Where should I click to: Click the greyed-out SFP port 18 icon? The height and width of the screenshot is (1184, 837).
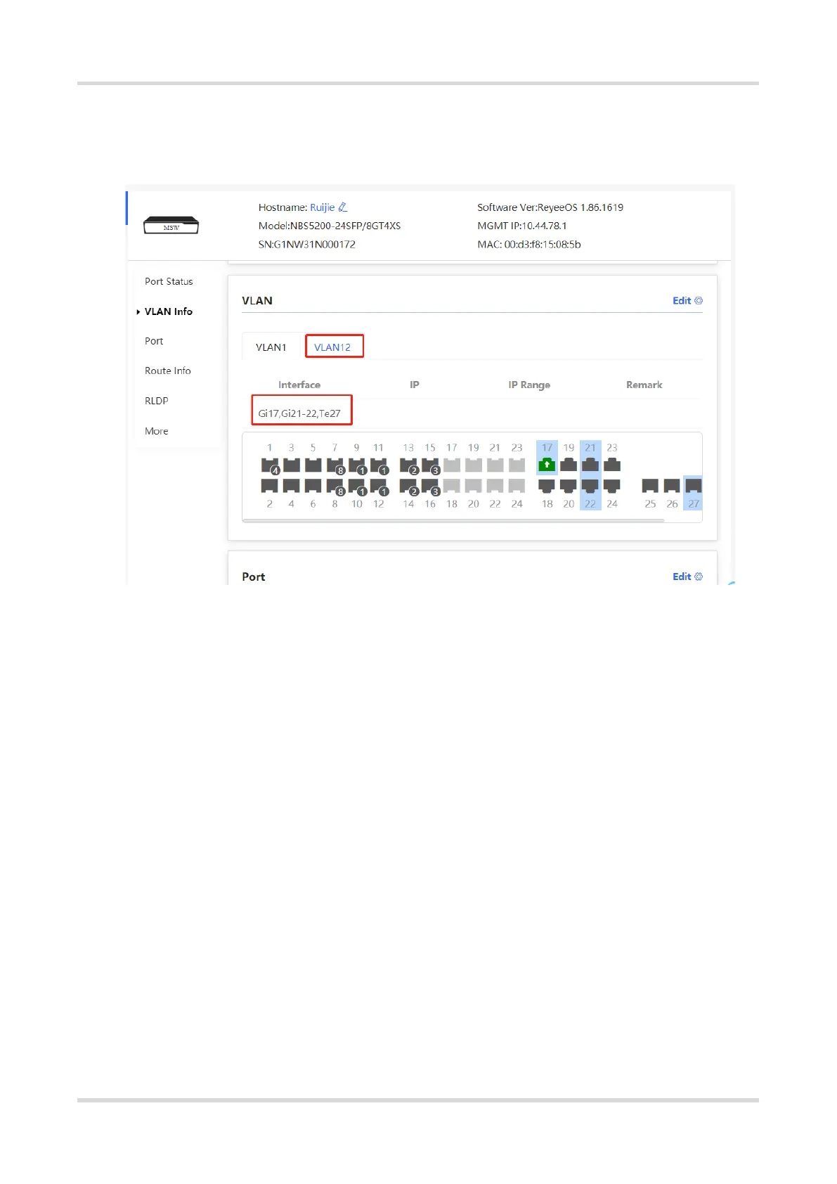tap(452, 486)
